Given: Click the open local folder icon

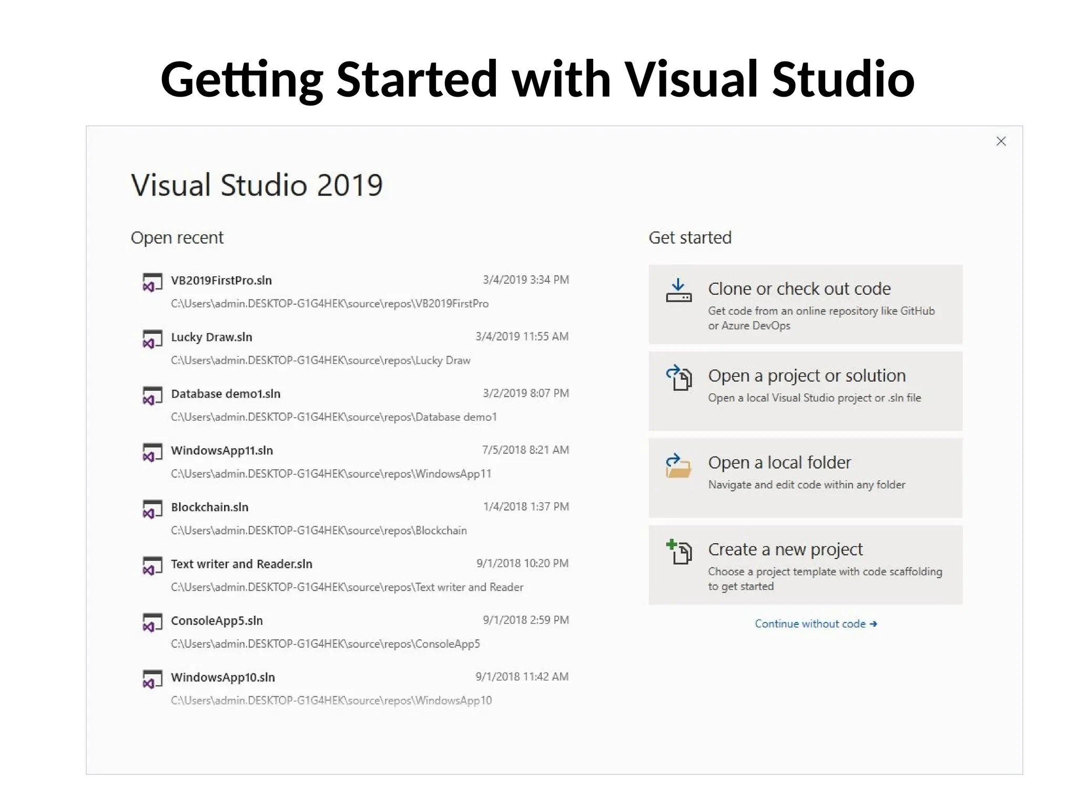Looking at the screenshot, I should (x=678, y=465).
